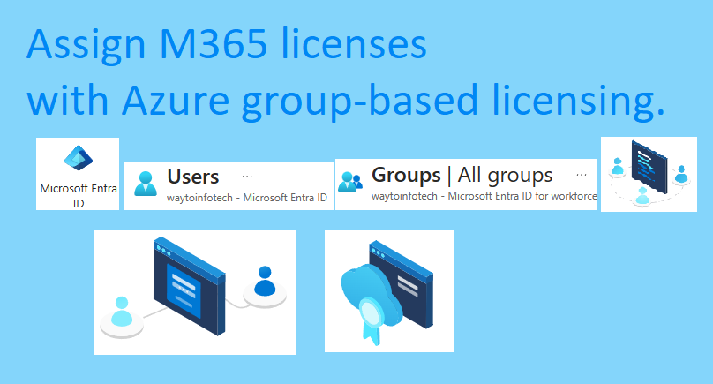Open the ellipsis menu beside Users
This screenshot has height=384, width=713.
coord(247,177)
